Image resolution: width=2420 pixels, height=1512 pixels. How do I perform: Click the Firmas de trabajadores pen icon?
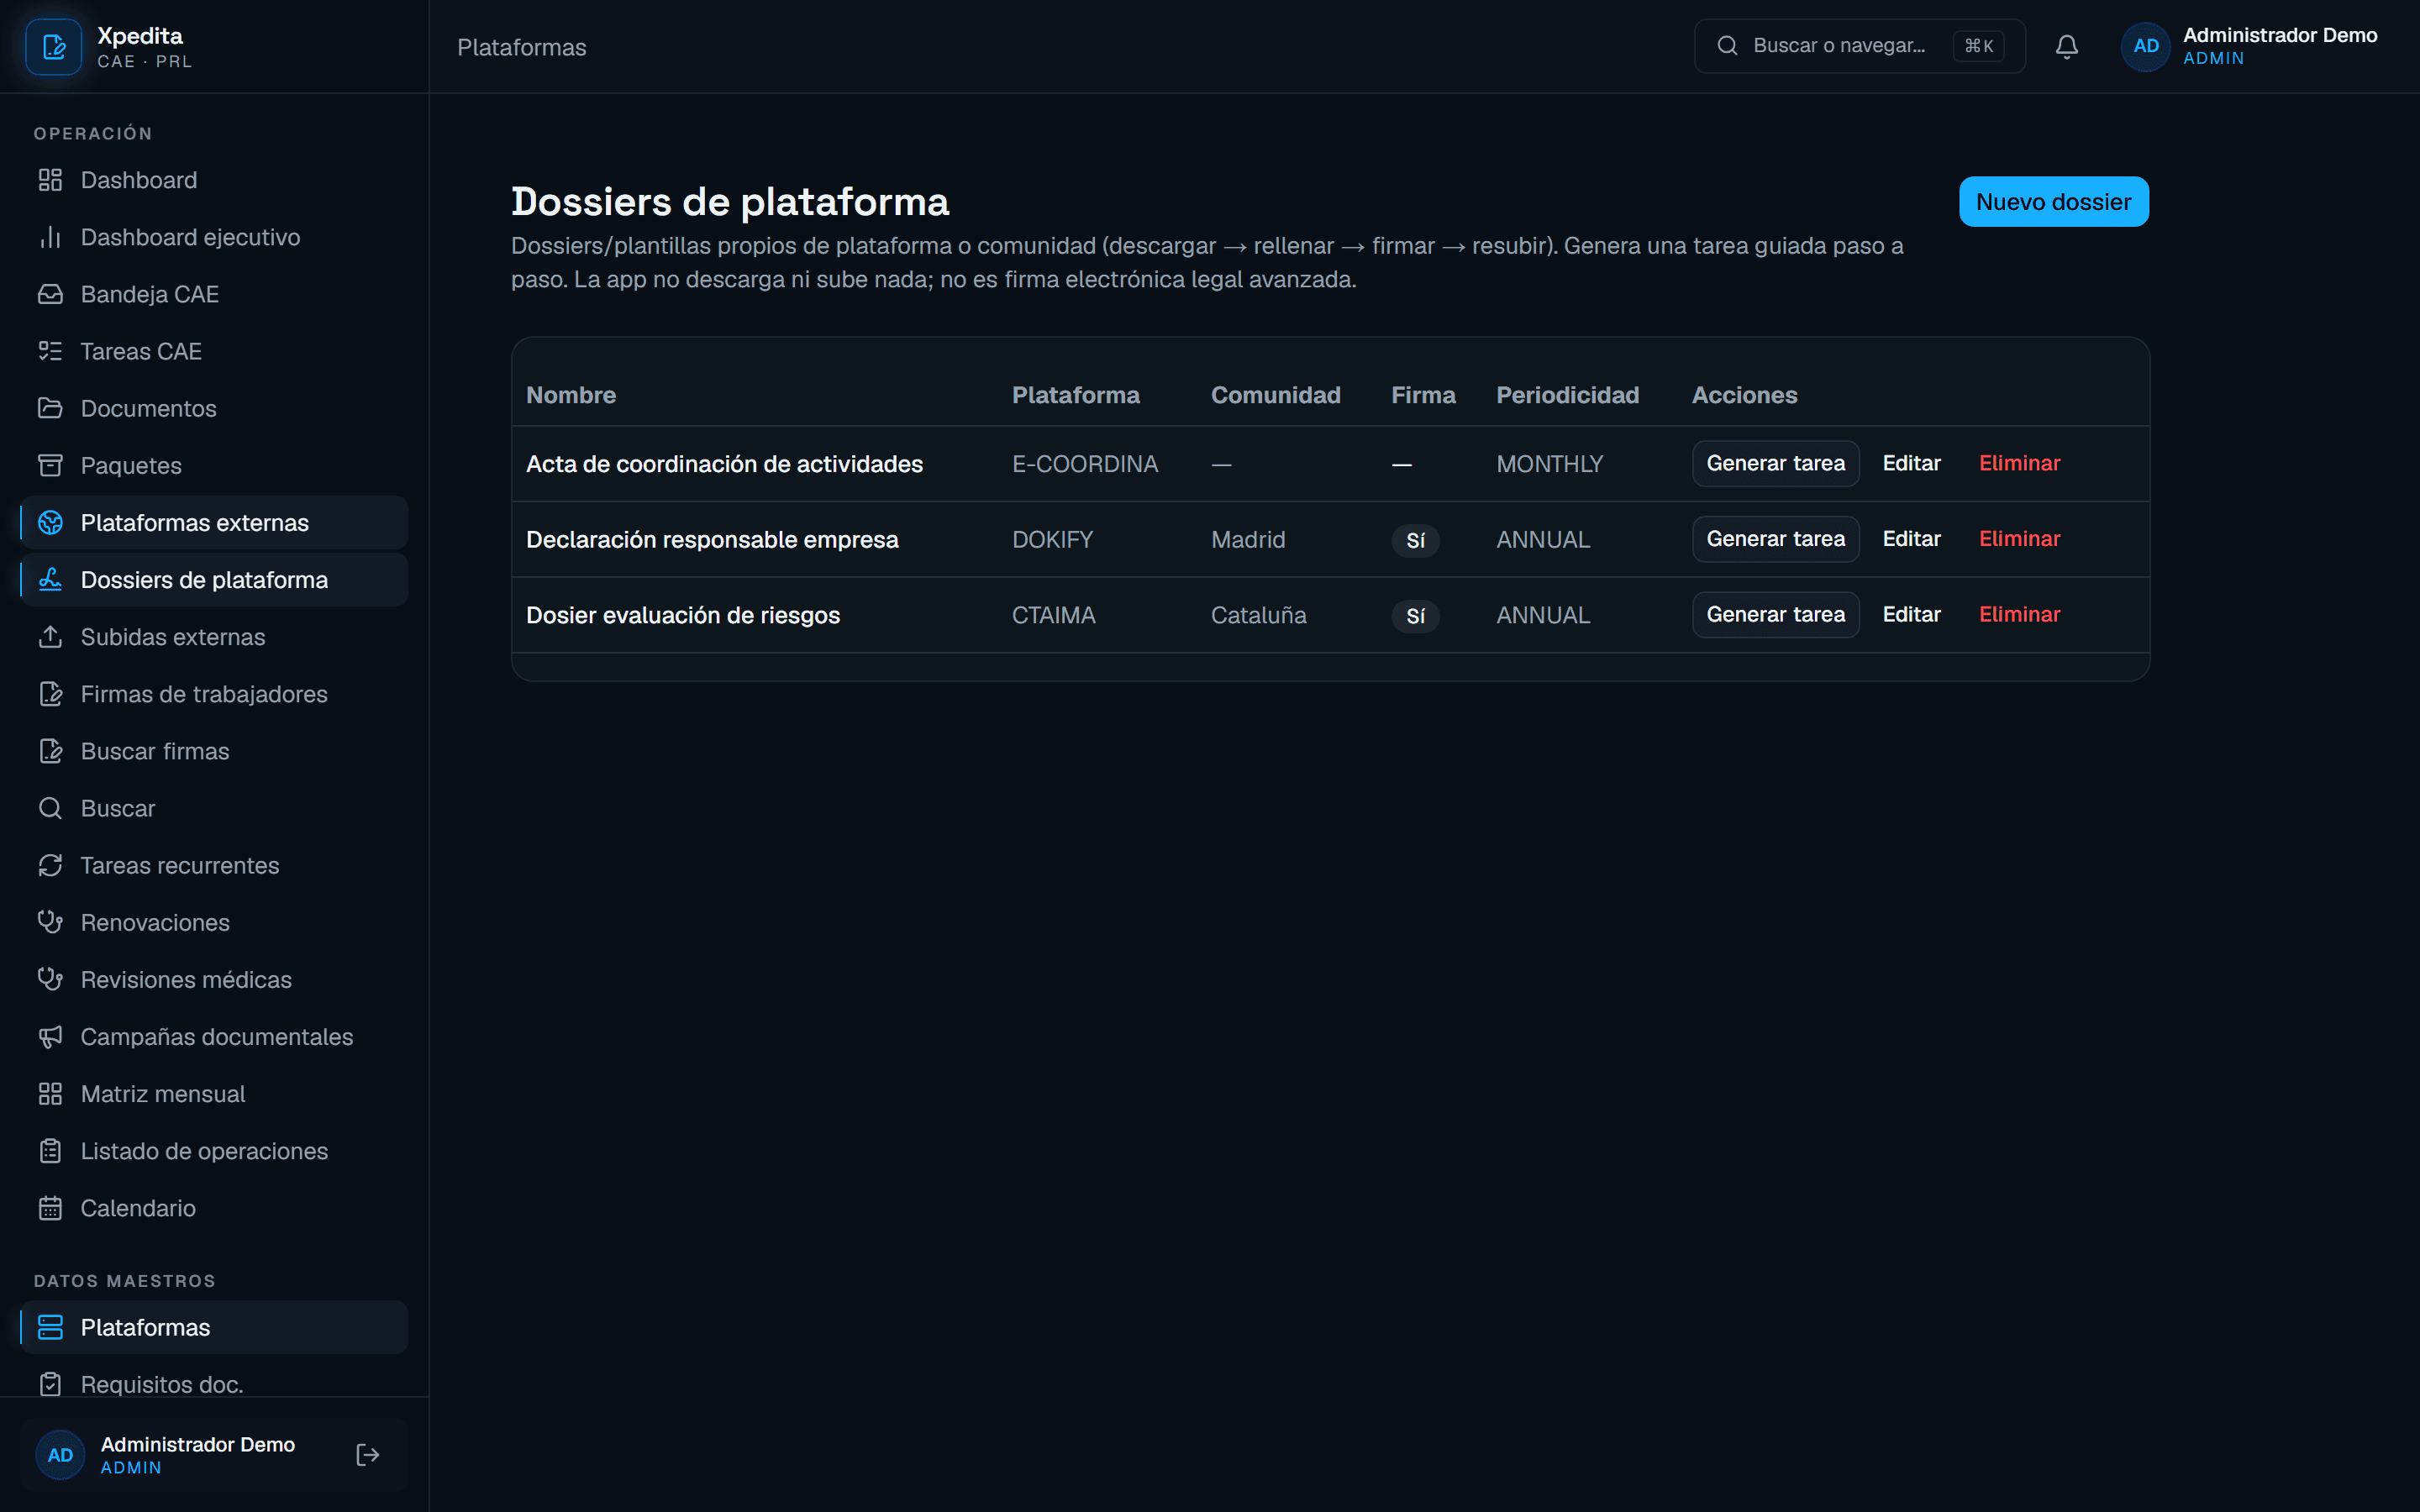(50, 694)
